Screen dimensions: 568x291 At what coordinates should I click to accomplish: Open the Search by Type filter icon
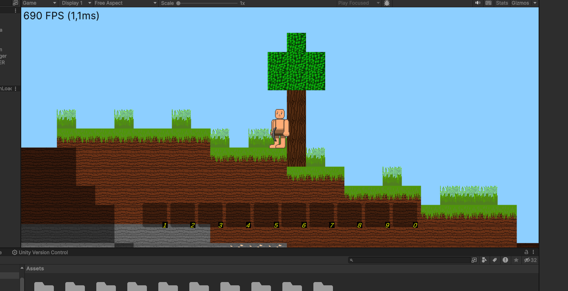click(484, 260)
